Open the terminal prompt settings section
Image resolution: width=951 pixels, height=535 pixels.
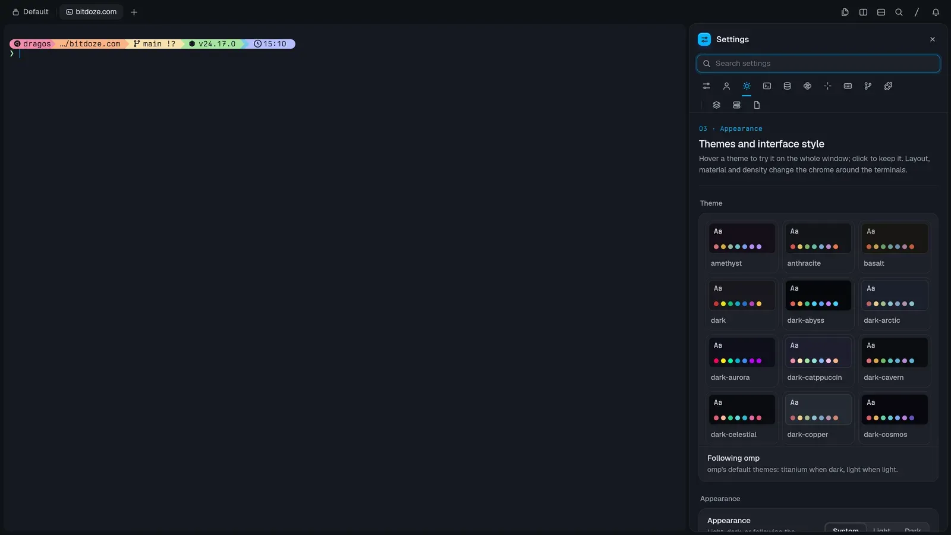(767, 86)
